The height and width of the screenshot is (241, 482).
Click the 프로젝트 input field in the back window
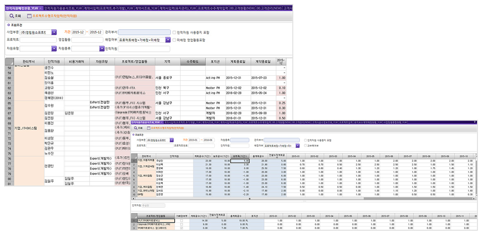tap(38, 40)
